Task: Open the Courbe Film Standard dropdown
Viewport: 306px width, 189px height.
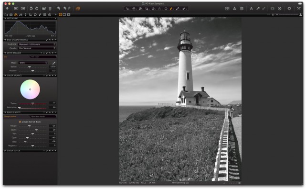Action: (37, 48)
